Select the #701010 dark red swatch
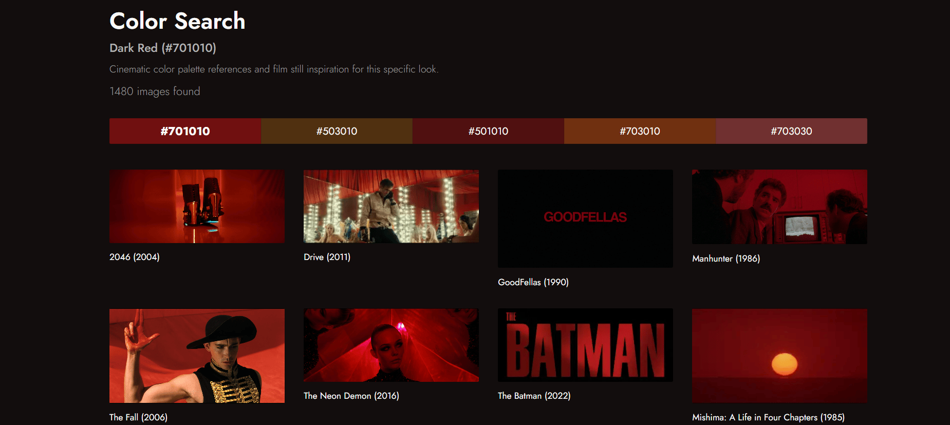The image size is (950, 425). (185, 131)
